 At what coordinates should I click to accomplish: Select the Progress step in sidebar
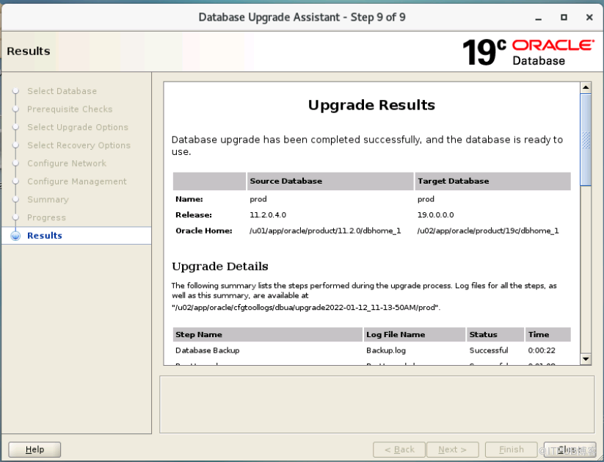point(46,217)
